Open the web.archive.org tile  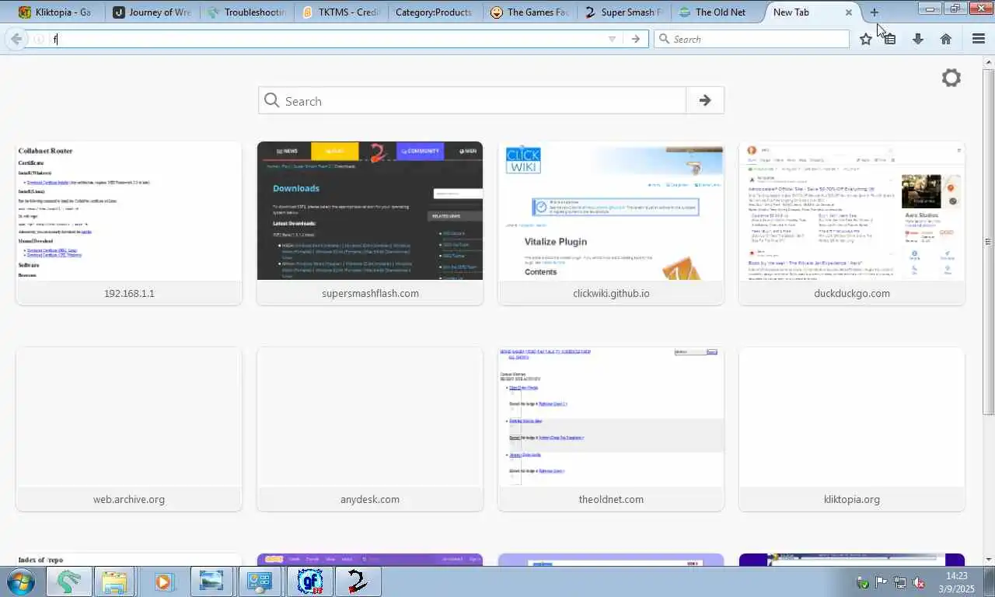tap(129, 429)
